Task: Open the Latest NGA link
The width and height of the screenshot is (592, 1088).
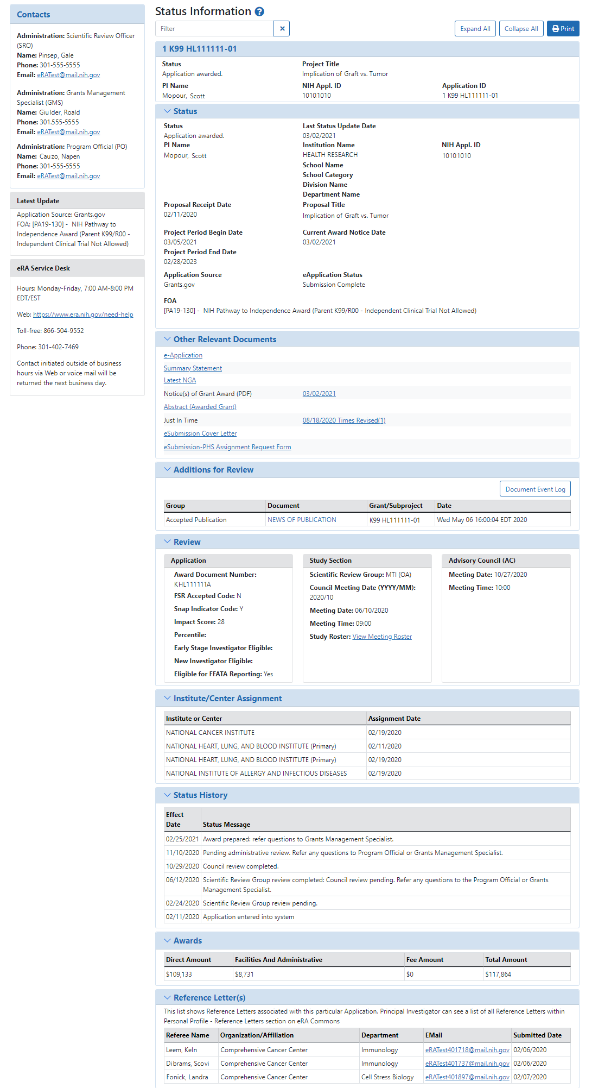Action: 180,380
